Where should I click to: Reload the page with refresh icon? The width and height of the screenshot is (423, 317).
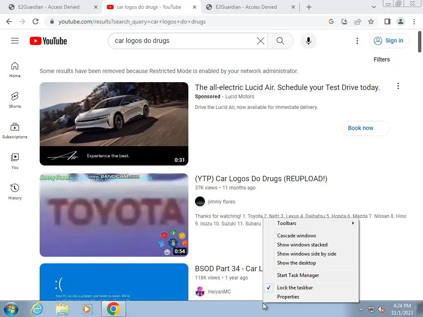coord(36,21)
